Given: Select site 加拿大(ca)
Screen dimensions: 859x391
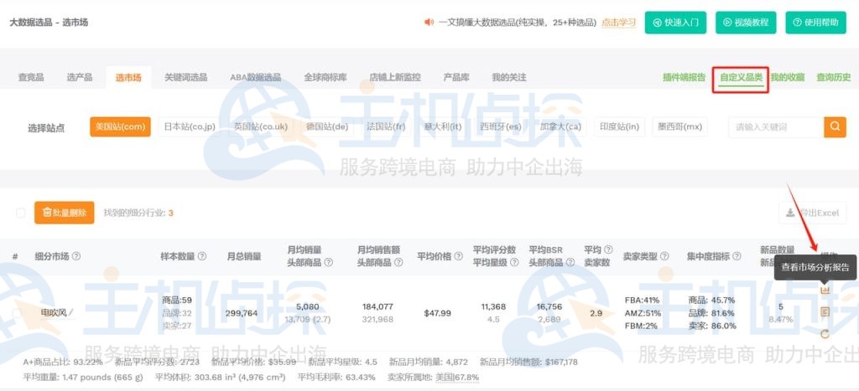Looking at the screenshot, I should coord(560,127).
